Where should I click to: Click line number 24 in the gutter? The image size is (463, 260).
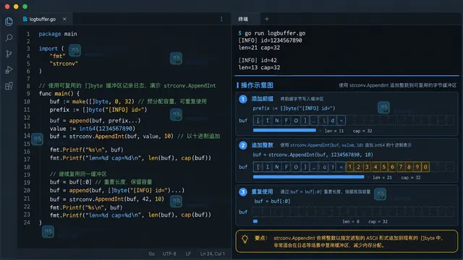(x=27, y=222)
